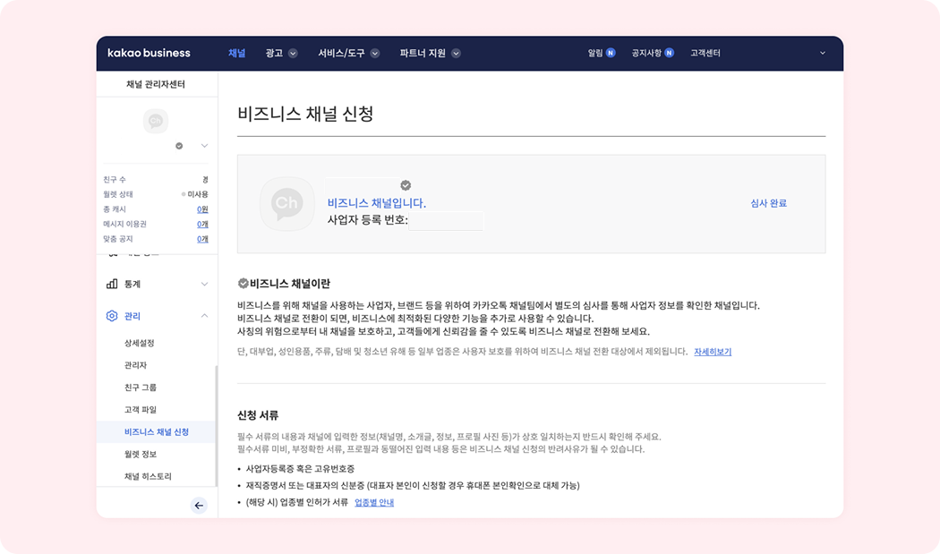Open the account dropdown at top right
The image size is (940, 554).
[x=823, y=53]
